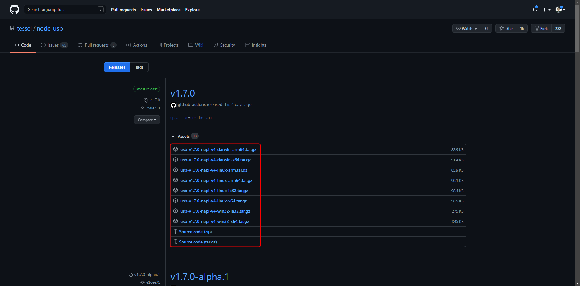
Task: View the Insights tab
Action: pyautogui.click(x=256, y=45)
